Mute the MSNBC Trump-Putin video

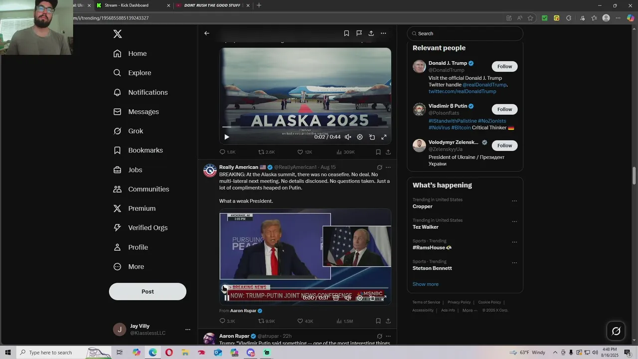point(348,298)
